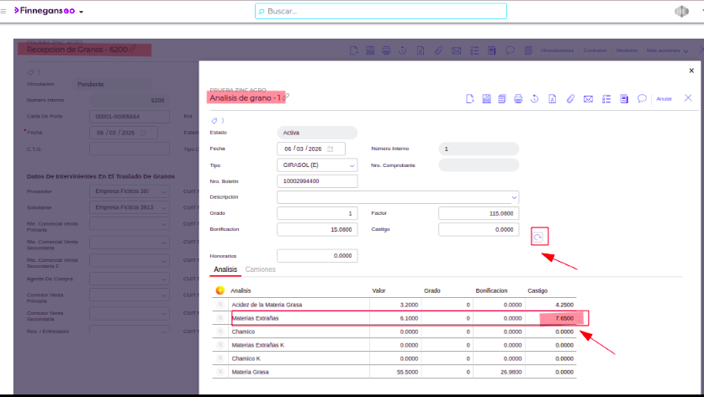Viewport: 704px width, 397px height.
Task: Switch to the Camiones tab
Action: click(x=260, y=269)
